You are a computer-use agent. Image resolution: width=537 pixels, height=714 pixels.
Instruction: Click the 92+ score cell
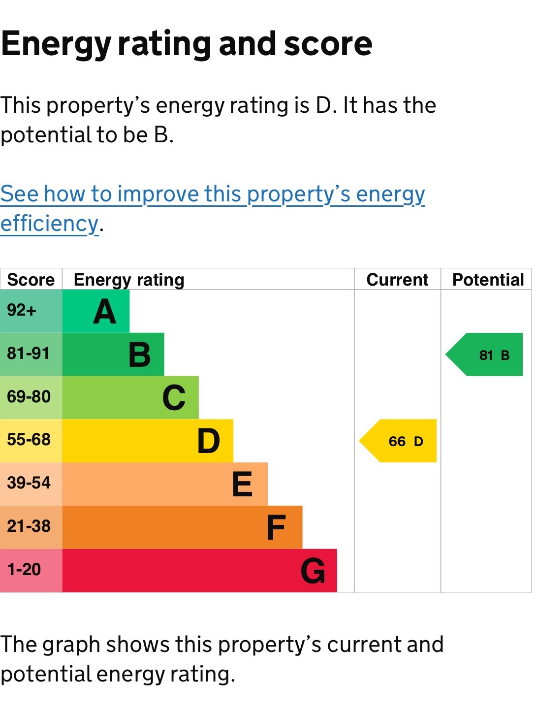pyautogui.click(x=31, y=311)
